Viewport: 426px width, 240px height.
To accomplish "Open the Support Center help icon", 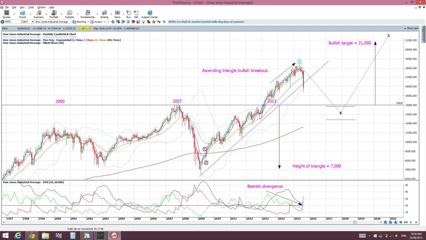I will point(150,14).
